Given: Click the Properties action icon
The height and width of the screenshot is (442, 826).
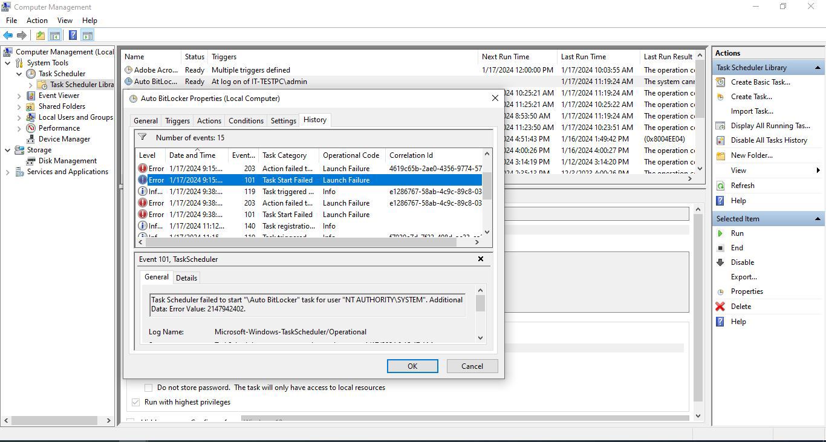Looking at the screenshot, I should pyautogui.click(x=720, y=291).
